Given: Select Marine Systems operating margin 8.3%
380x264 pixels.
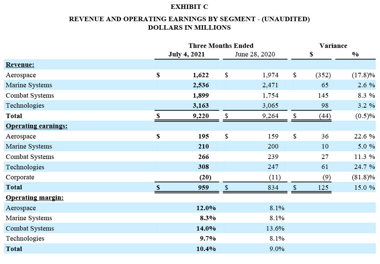Looking at the screenshot, I should coord(208,218).
